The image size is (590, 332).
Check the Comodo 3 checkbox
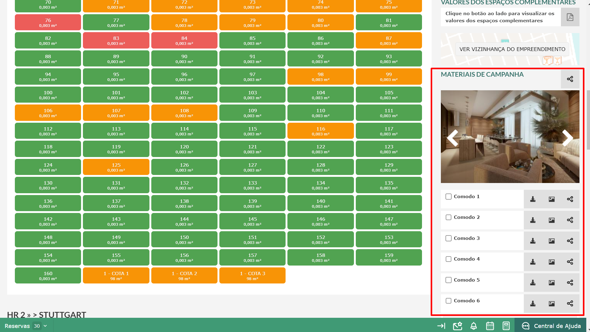pyautogui.click(x=448, y=238)
